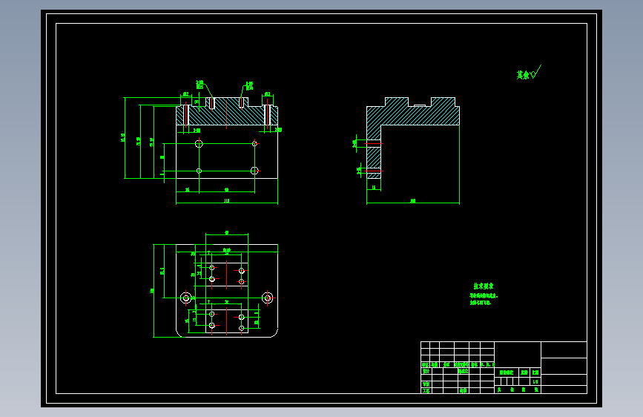
Task: Pick the 100 overall height dimension of plan view
Action: coord(152,291)
